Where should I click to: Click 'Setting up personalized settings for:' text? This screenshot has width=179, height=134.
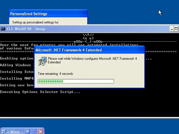pyautogui.click(x=36, y=22)
